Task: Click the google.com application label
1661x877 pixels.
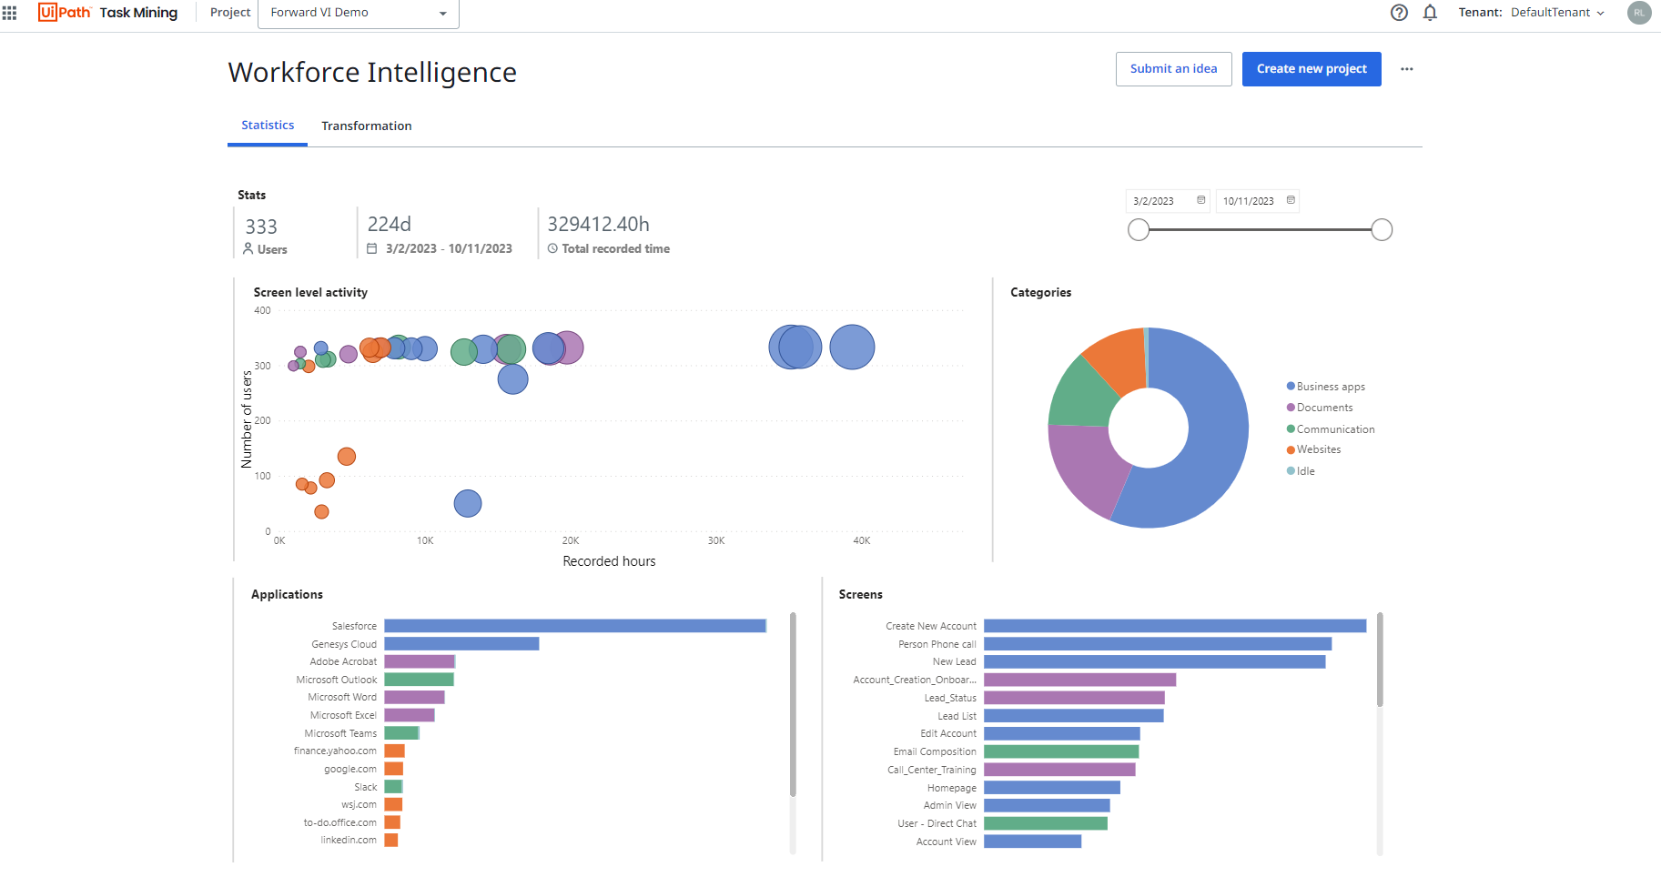Action: coord(350,770)
